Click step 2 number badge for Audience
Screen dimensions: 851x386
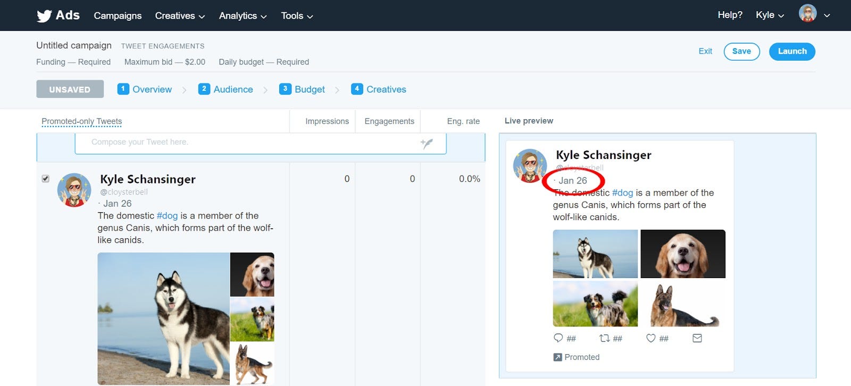[204, 89]
